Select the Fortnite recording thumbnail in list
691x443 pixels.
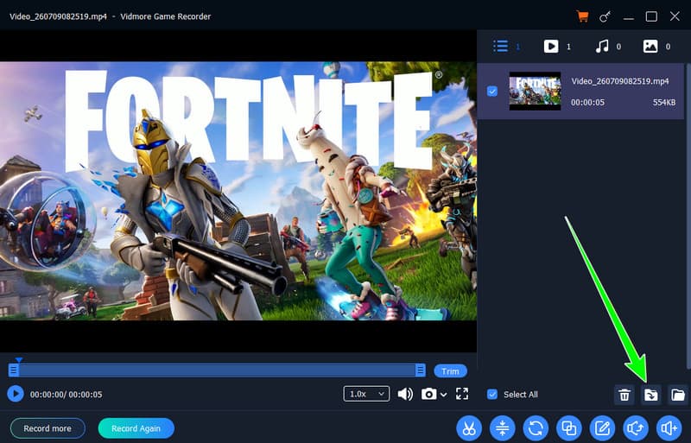pyautogui.click(x=535, y=92)
